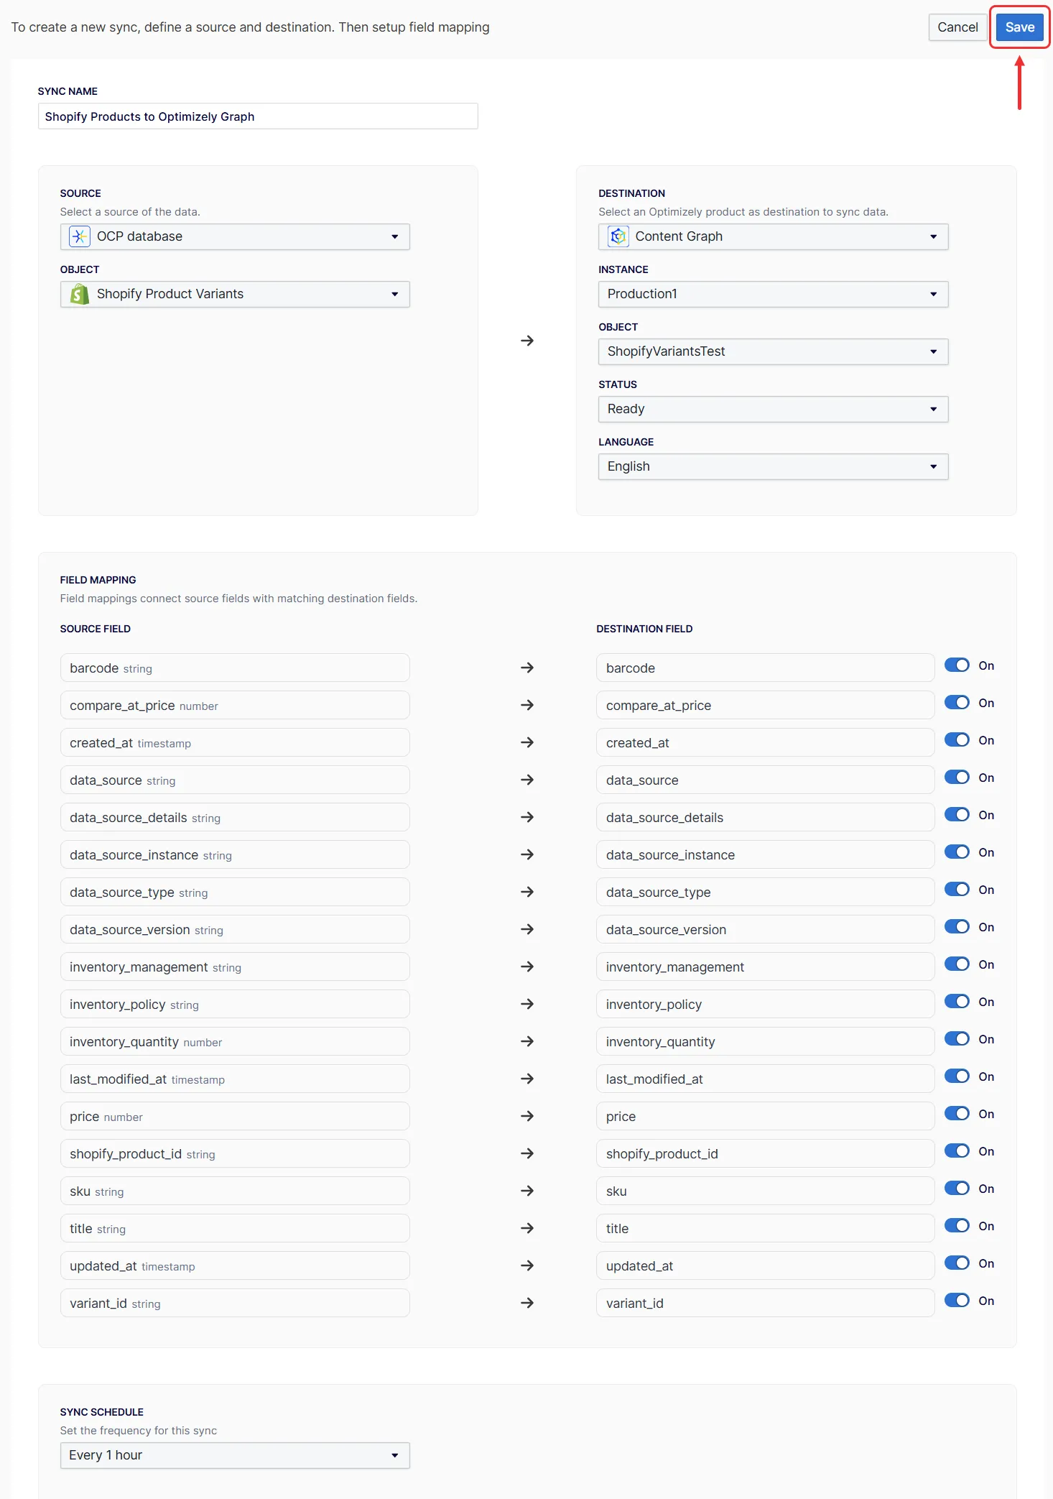Disable the data_source_type mapping toggle

pyautogui.click(x=957, y=890)
